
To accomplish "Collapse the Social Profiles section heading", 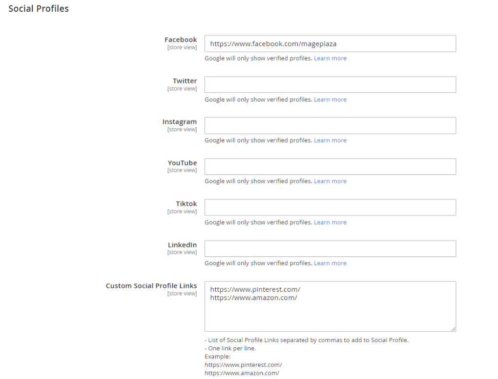I will click(38, 9).
